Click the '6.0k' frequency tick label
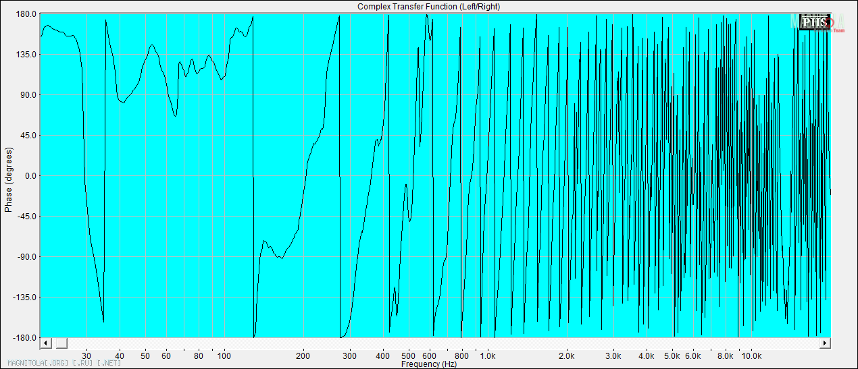 coord(692,356)
